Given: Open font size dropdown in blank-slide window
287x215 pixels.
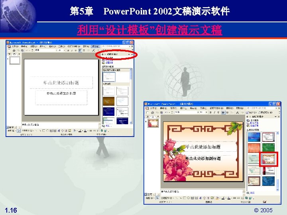Looking at the screenshot, I should [64, 51].
